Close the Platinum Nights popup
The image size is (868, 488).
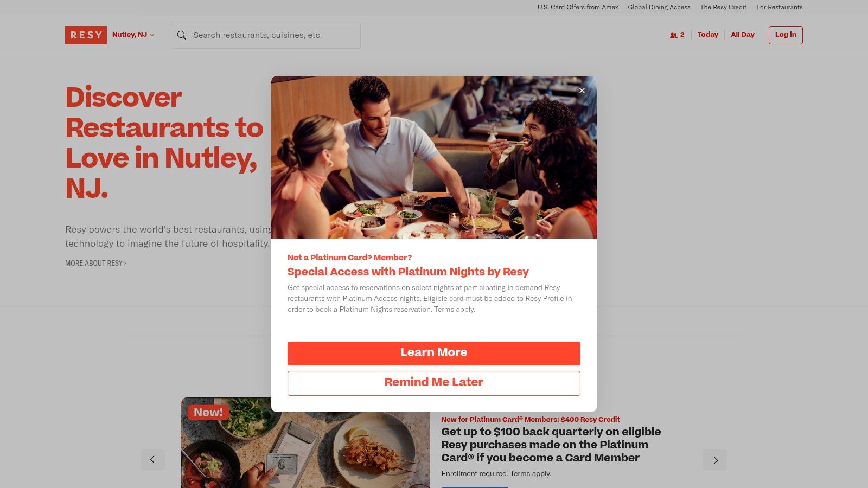[582, 91]
